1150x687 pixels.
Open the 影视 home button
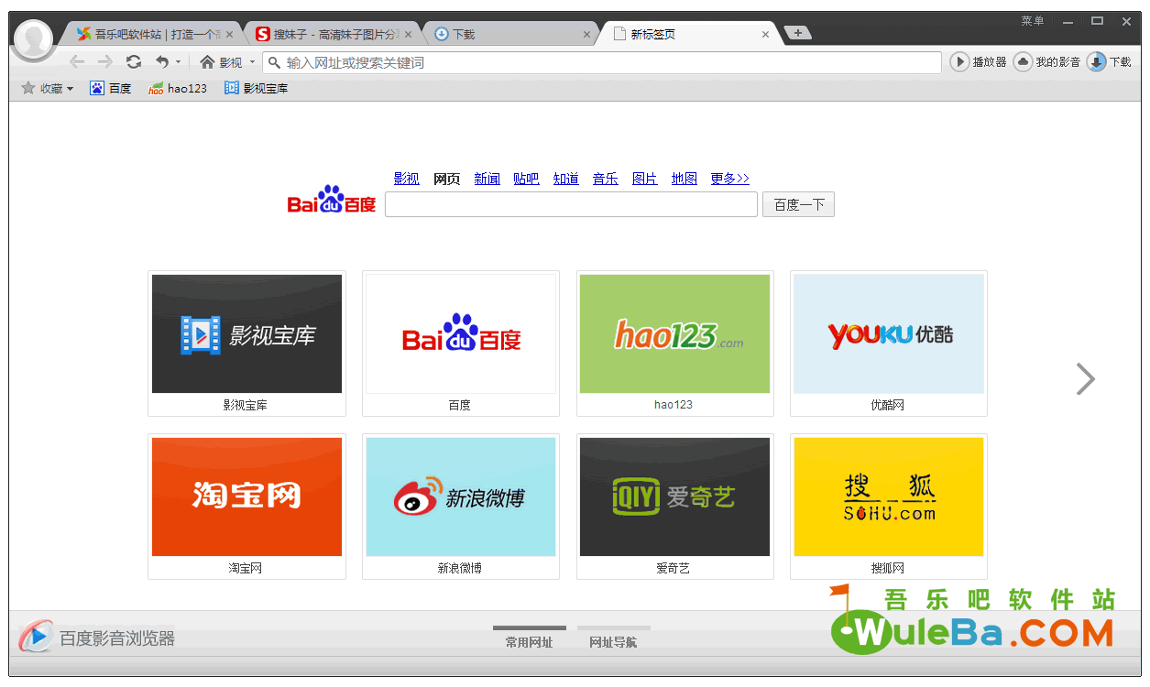coord(222,62)
